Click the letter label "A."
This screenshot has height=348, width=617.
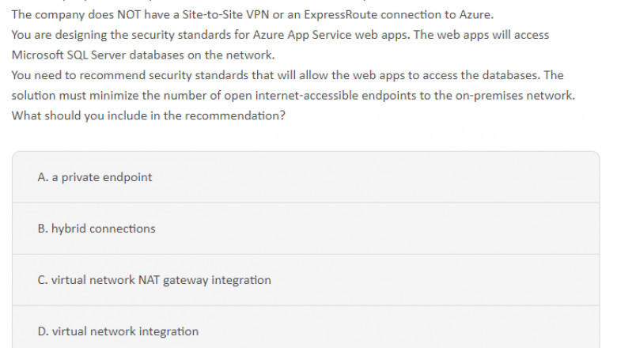43,177
